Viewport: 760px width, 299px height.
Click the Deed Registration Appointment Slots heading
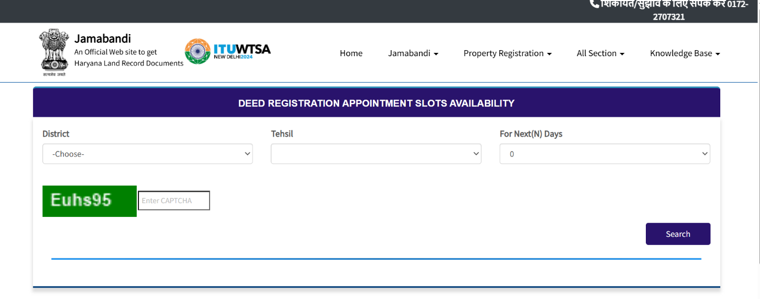[x=376, y=103]
